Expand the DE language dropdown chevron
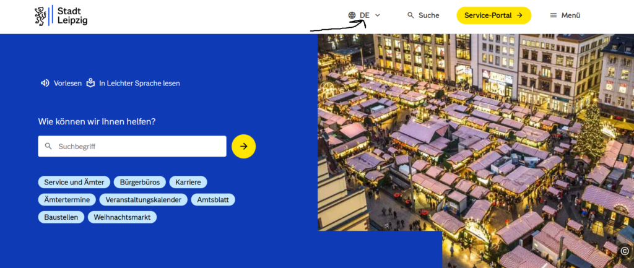This screenshot has width=634, height=268. tap(378, 15)
